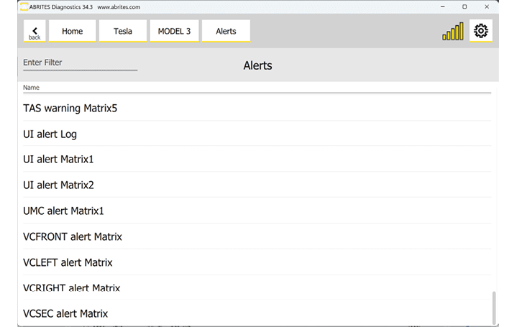Image resolution: width=517 pixels, height=327 pixels.
Task: Open the settings gear icon
Action: pos(481,31)
